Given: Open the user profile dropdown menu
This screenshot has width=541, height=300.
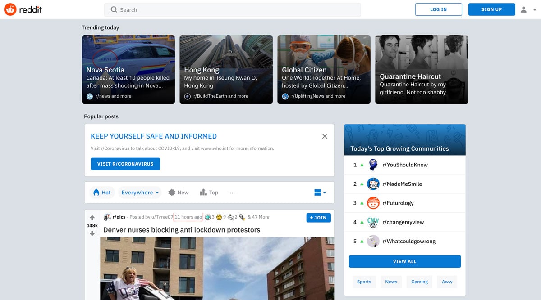Looking at the screenshot, I should coord(527,9).
